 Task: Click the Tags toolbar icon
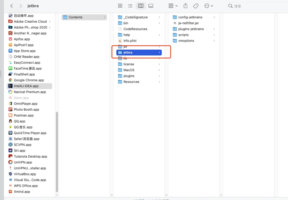[x=195, y=6]
